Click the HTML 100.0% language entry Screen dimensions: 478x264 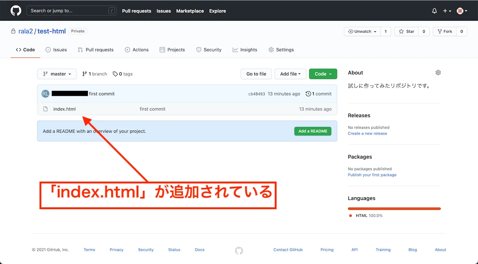(x=366, y=216)
